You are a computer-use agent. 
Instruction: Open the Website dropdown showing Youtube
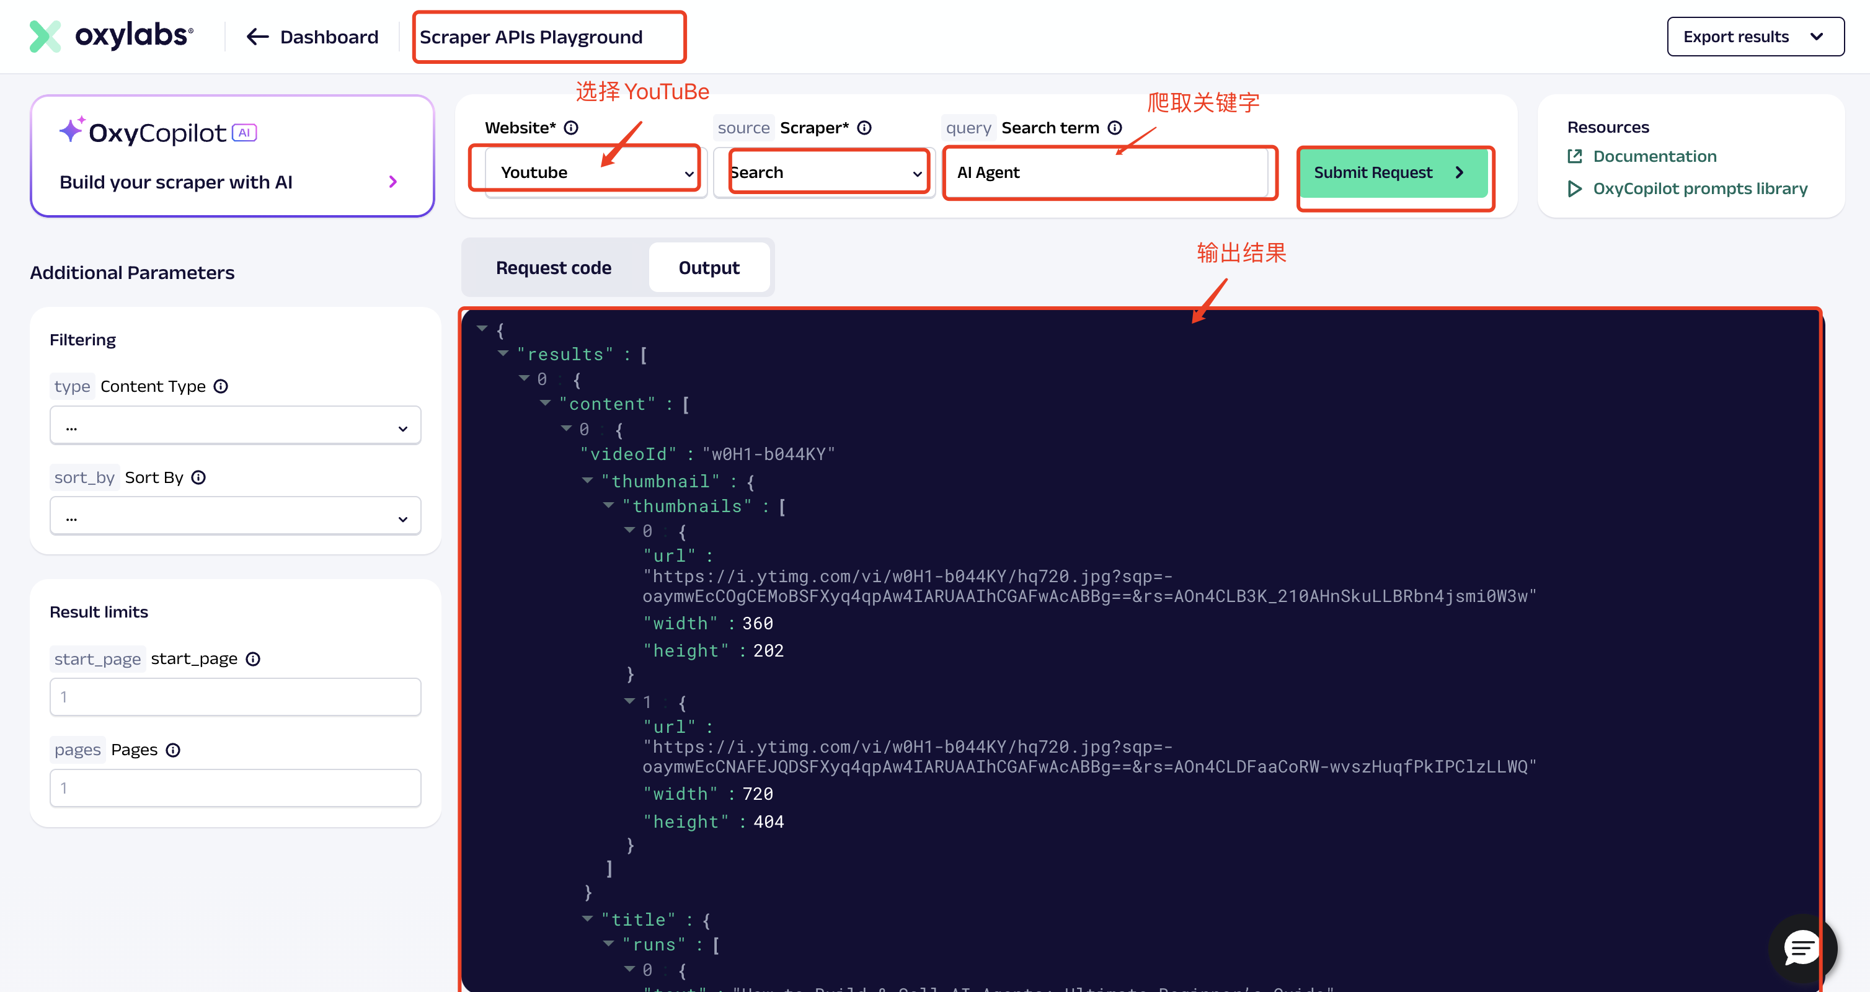595,173
